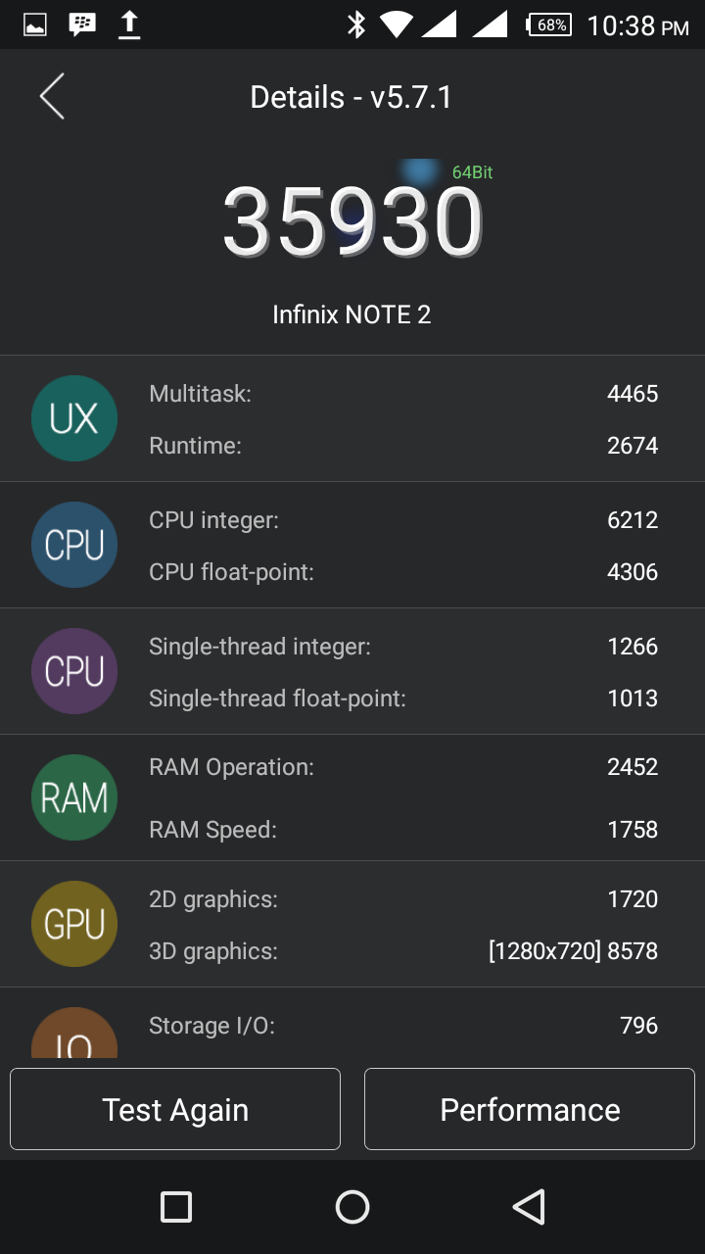705x1254 pixels.
Task: Tap the total score 35930
Action: (x=352, y=223)
